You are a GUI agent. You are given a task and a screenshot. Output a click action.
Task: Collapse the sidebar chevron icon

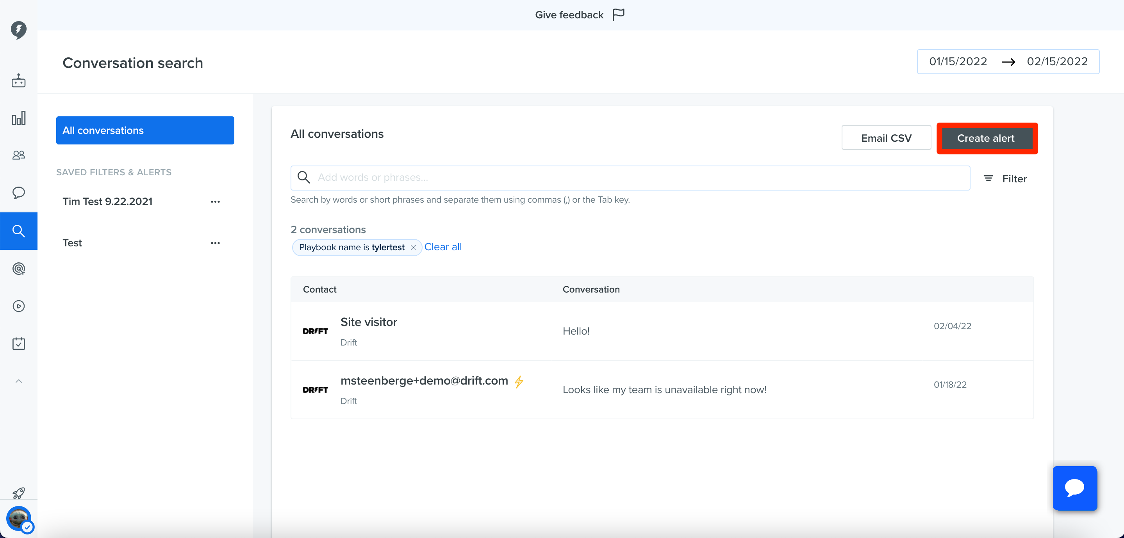point(18,381)
